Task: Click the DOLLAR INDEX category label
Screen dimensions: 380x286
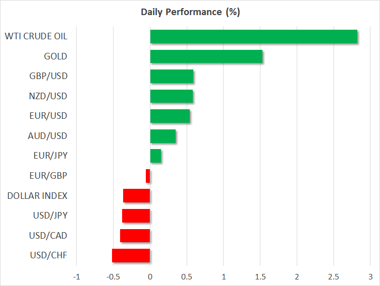Action: 37,195
